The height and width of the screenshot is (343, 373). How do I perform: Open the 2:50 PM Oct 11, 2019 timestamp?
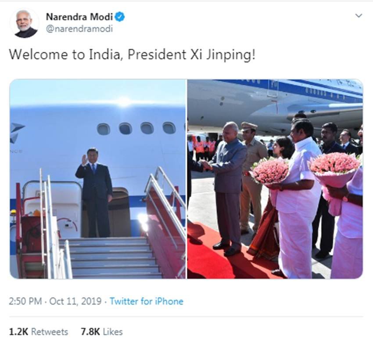click(55, 301)
